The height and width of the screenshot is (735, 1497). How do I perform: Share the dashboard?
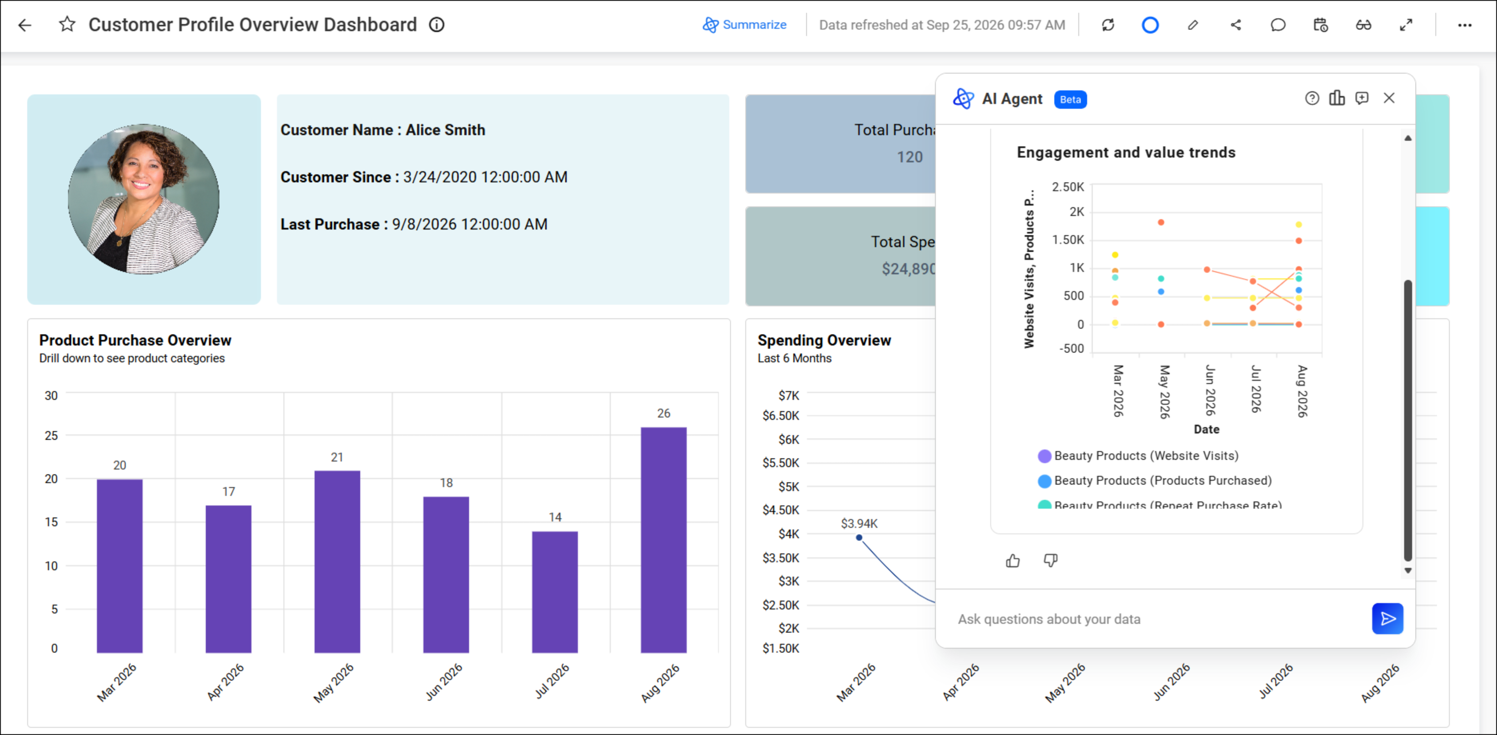pyautogui.click(x=1236, y=25)
